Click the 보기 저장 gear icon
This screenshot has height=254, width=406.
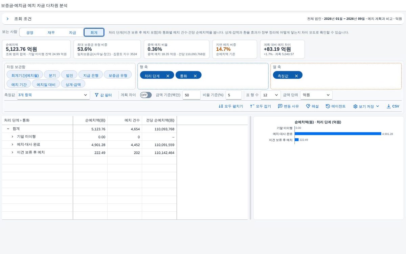(355, 106)
